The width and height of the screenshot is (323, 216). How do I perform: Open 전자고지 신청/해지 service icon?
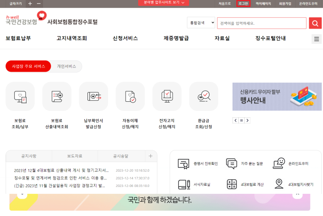(167, 96)
